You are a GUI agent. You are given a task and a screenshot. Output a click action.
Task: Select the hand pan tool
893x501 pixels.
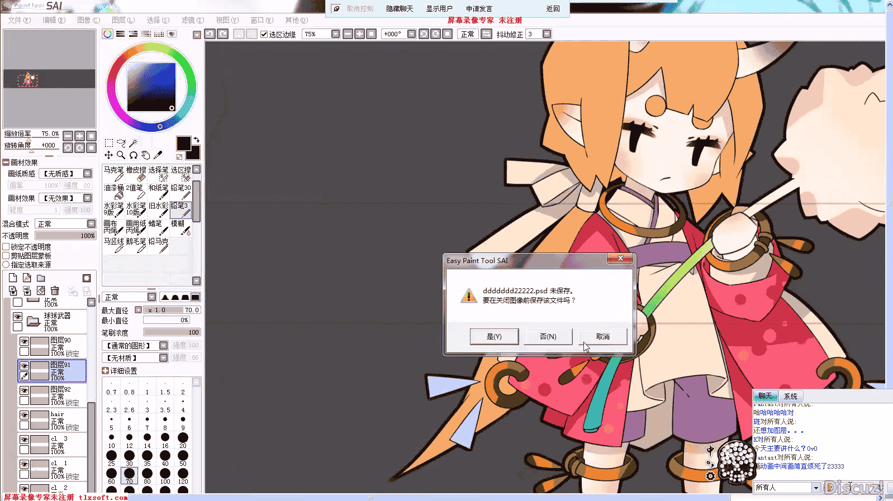tap(146, 155)
